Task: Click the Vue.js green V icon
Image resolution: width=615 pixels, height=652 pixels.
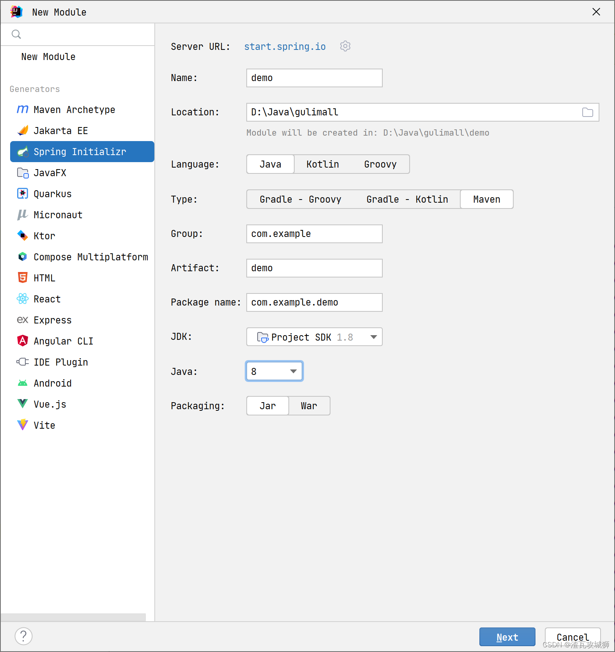Action: [23, 404]
